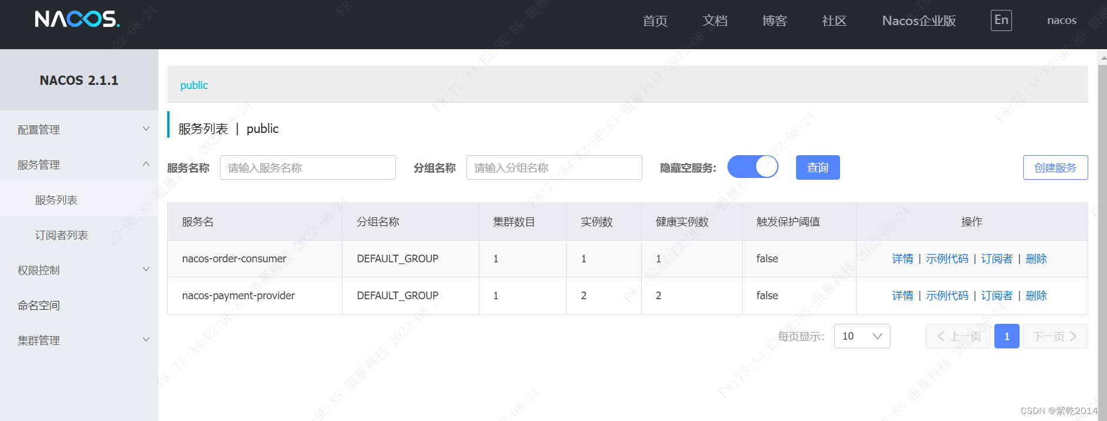This screenshot has width=1107, height=421.
Task: Open 博客 in top navigation
Action: 774,21
